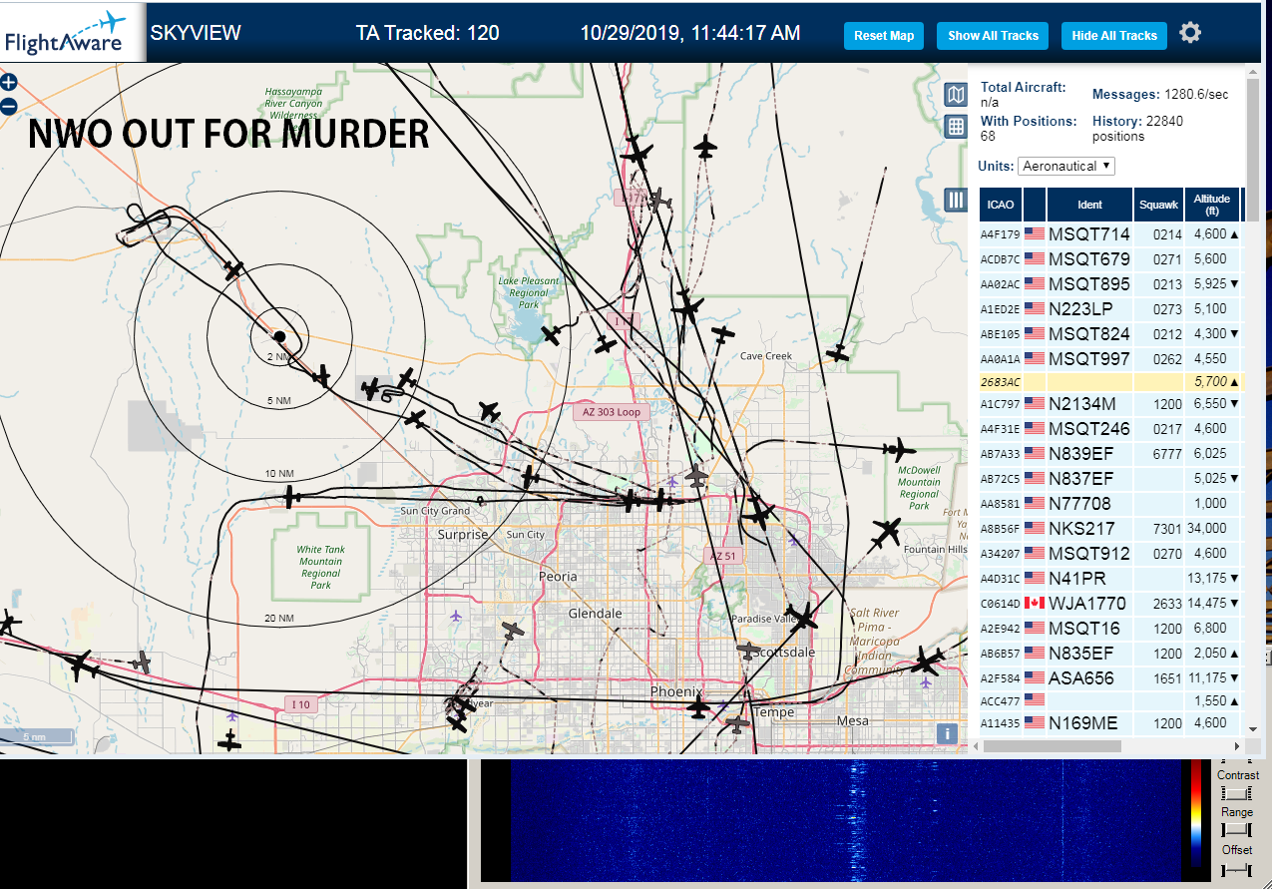Select the ASA656 aircraft row
1272x889 pixels.
pyautogui.click(x=1110, y=678)
